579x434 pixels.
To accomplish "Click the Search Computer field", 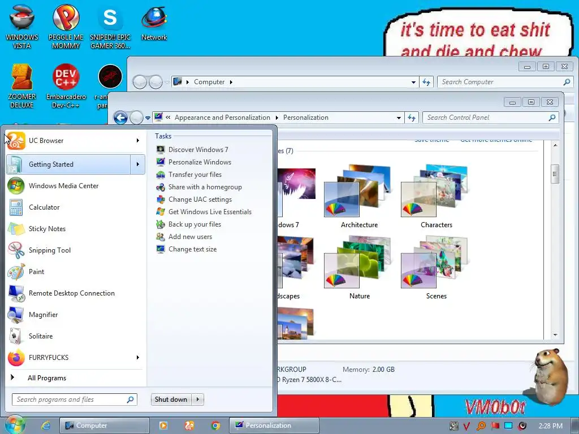I will tap(505, 82).
